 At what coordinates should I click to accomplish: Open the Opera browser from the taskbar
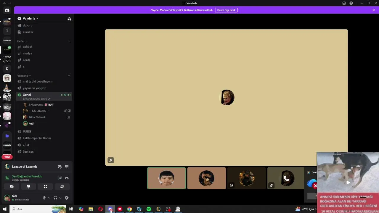click(x=100, y=209)
